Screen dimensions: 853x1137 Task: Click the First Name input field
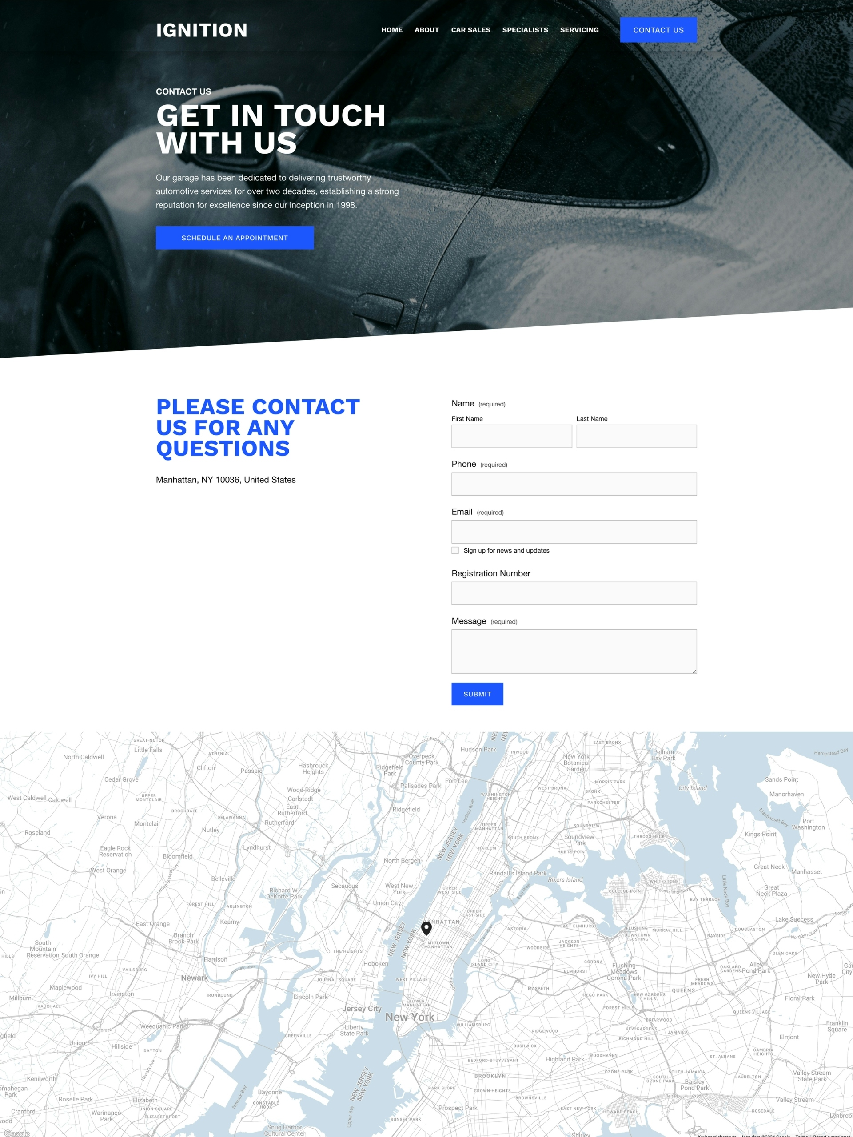click(x=512, y=436)
